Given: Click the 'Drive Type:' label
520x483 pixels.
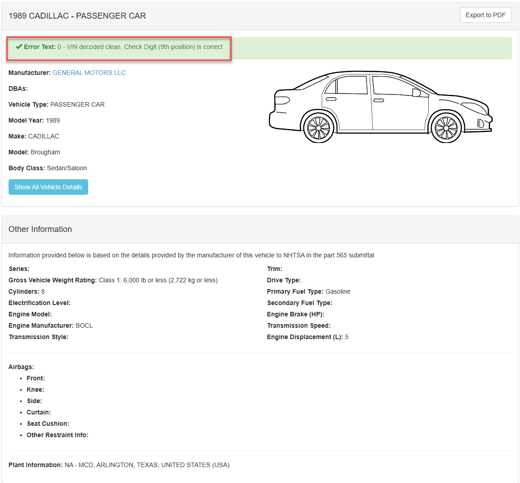Looking at the screenshot, I should [284, 281].
